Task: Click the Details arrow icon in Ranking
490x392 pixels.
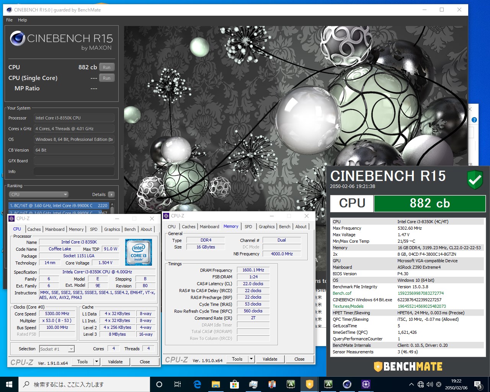Action: tap(111, 194)
